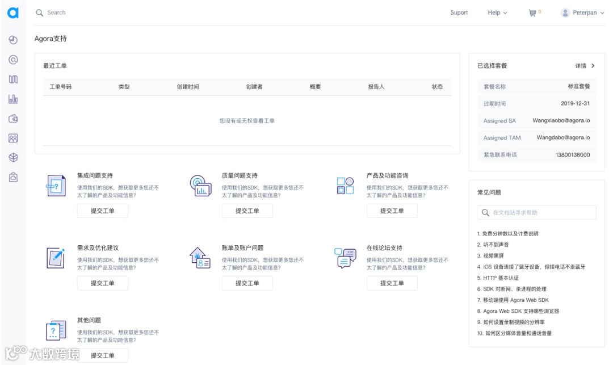The height and width of the screenshot is (365, 613).
Task: Click the Wangxiaobo@agora.io SA email
Action: tap(561, 120)
